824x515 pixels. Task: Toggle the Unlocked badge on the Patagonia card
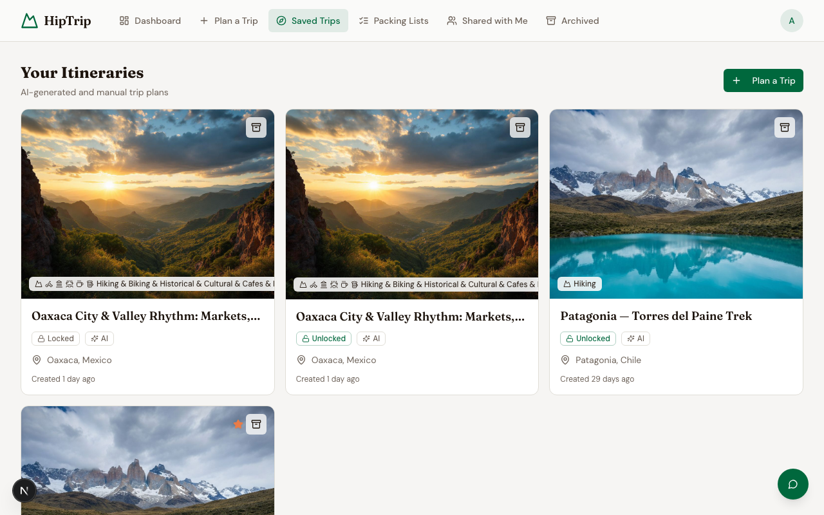(588, 339)
